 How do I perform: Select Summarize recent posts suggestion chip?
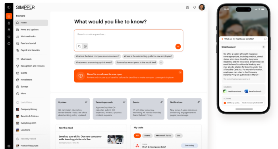(136, 63)
